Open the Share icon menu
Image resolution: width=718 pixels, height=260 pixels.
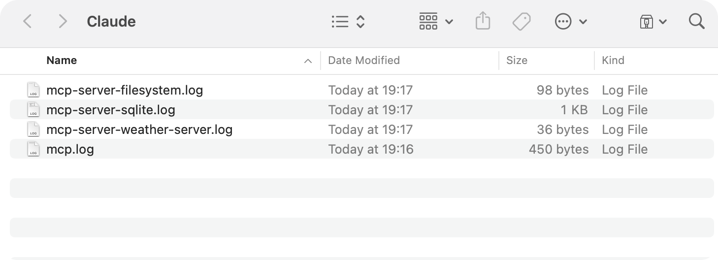tap(483, 21)
